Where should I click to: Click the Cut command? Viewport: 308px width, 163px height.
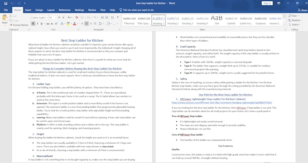click(x=13, y=16)
